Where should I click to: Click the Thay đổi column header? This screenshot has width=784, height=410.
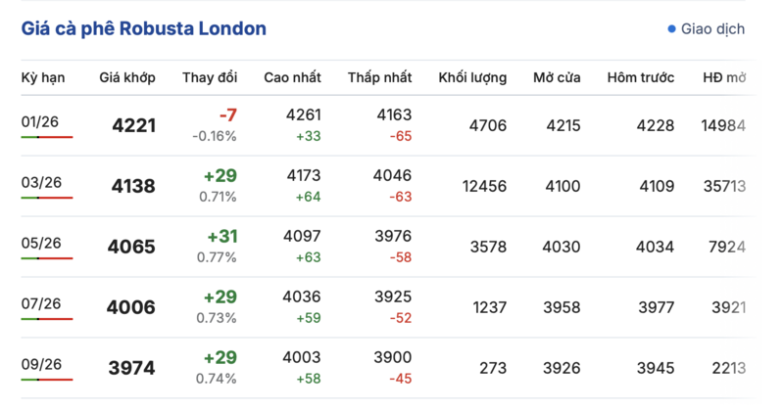tap(210, 77)
